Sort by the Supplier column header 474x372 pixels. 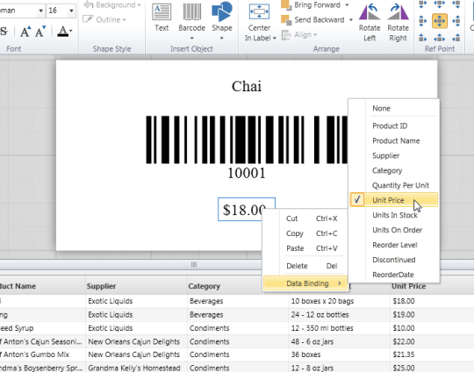(136, 286)
